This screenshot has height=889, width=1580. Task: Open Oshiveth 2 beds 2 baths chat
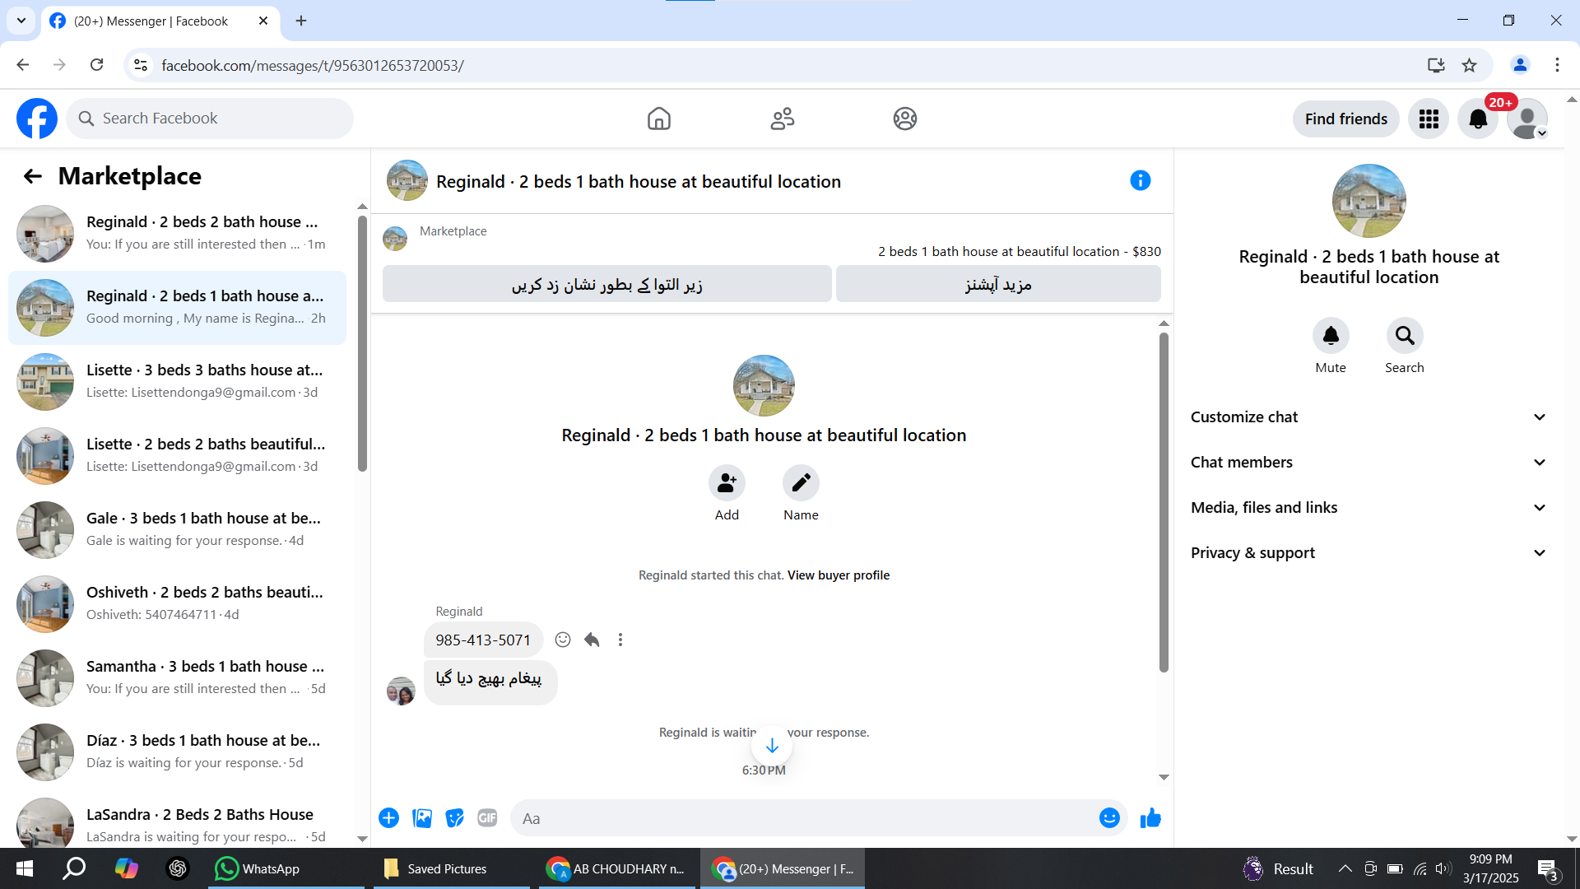[x=177, y=604]
